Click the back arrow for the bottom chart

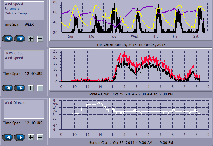(7, 137)
